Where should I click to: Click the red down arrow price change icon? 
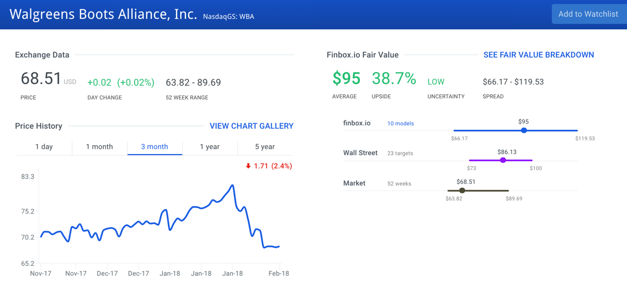click(248, 166)
